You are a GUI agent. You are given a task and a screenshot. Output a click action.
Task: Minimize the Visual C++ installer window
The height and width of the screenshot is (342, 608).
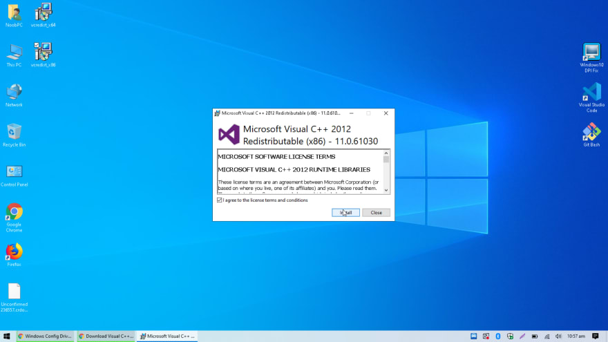(351, 113)
